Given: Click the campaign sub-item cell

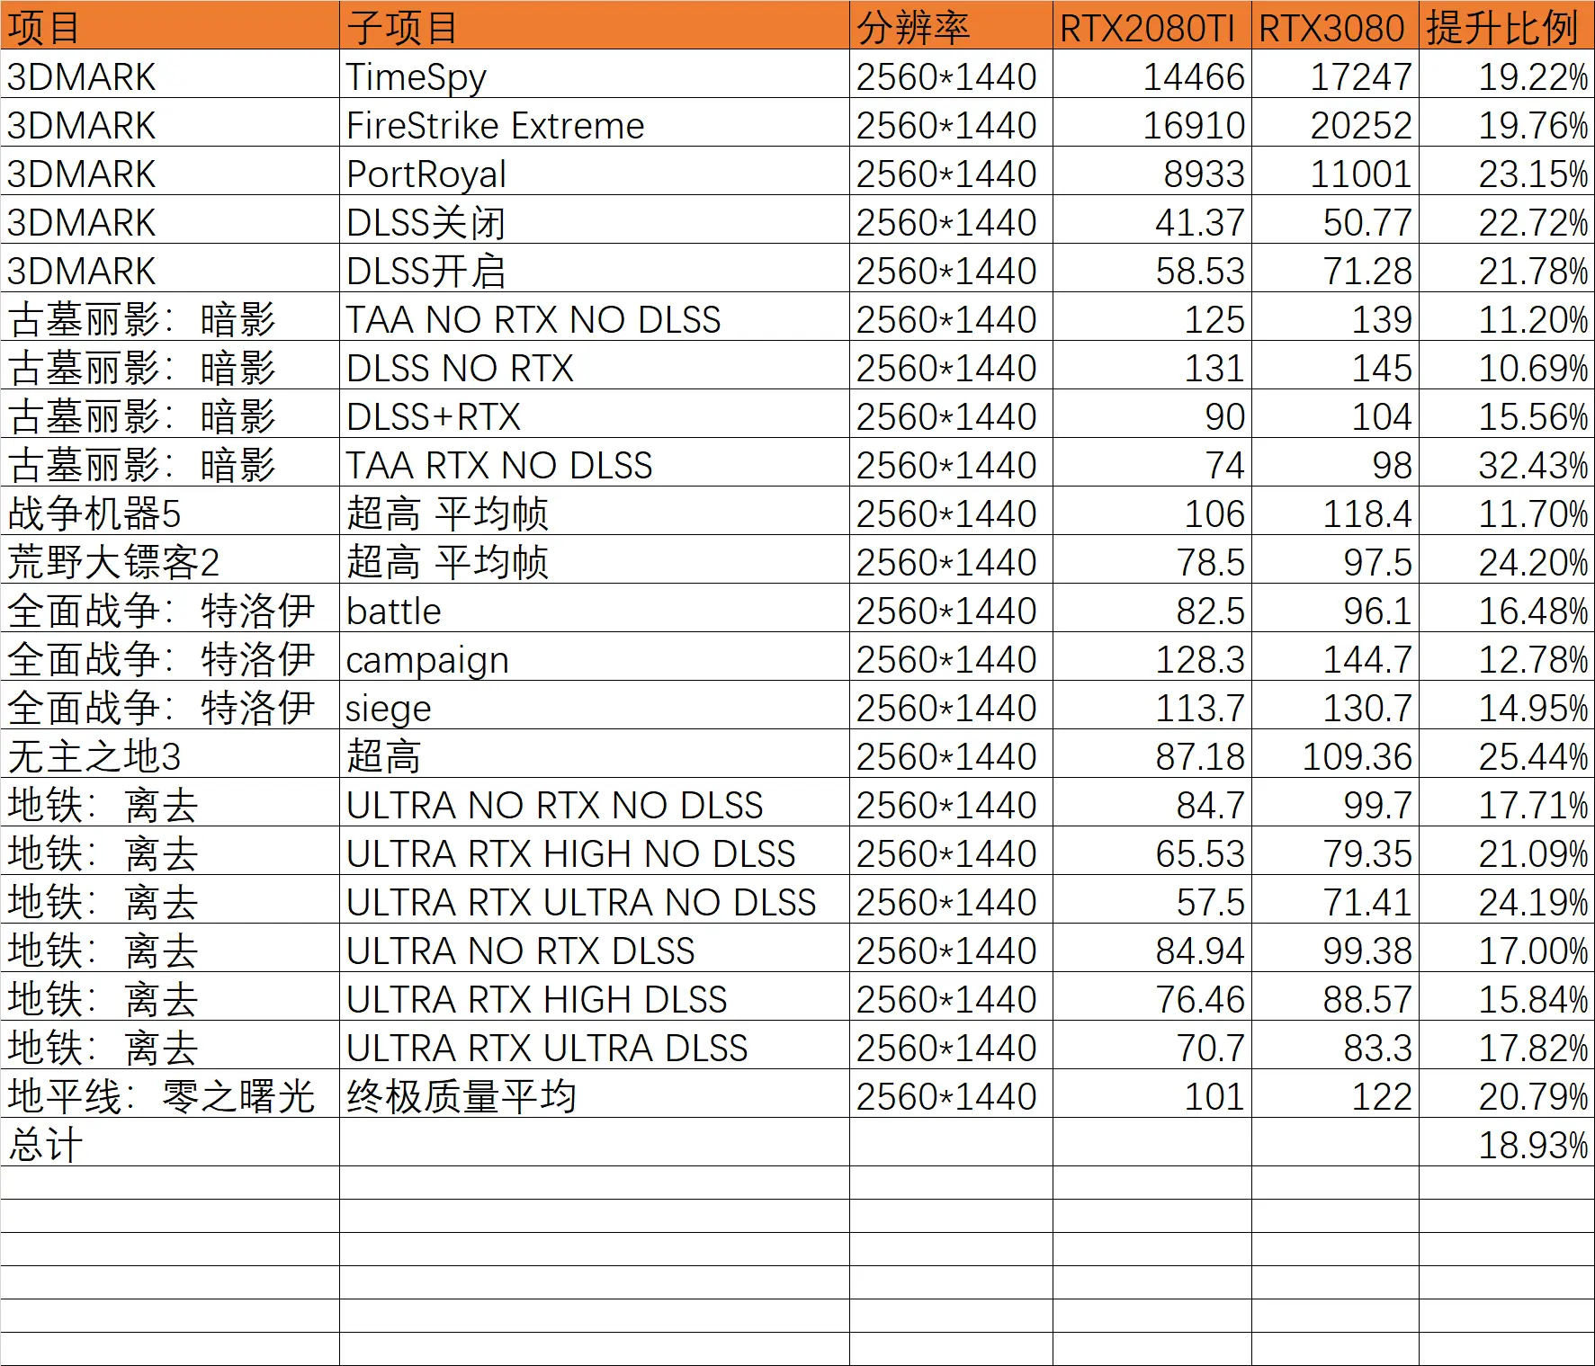Looking at the screenshot, I should 594,659.
